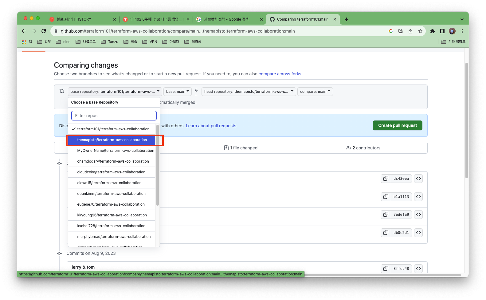Pick murphybread/terraform-aws-collaboration
This screenshot has width=486, height=300.
click(112, 237)
